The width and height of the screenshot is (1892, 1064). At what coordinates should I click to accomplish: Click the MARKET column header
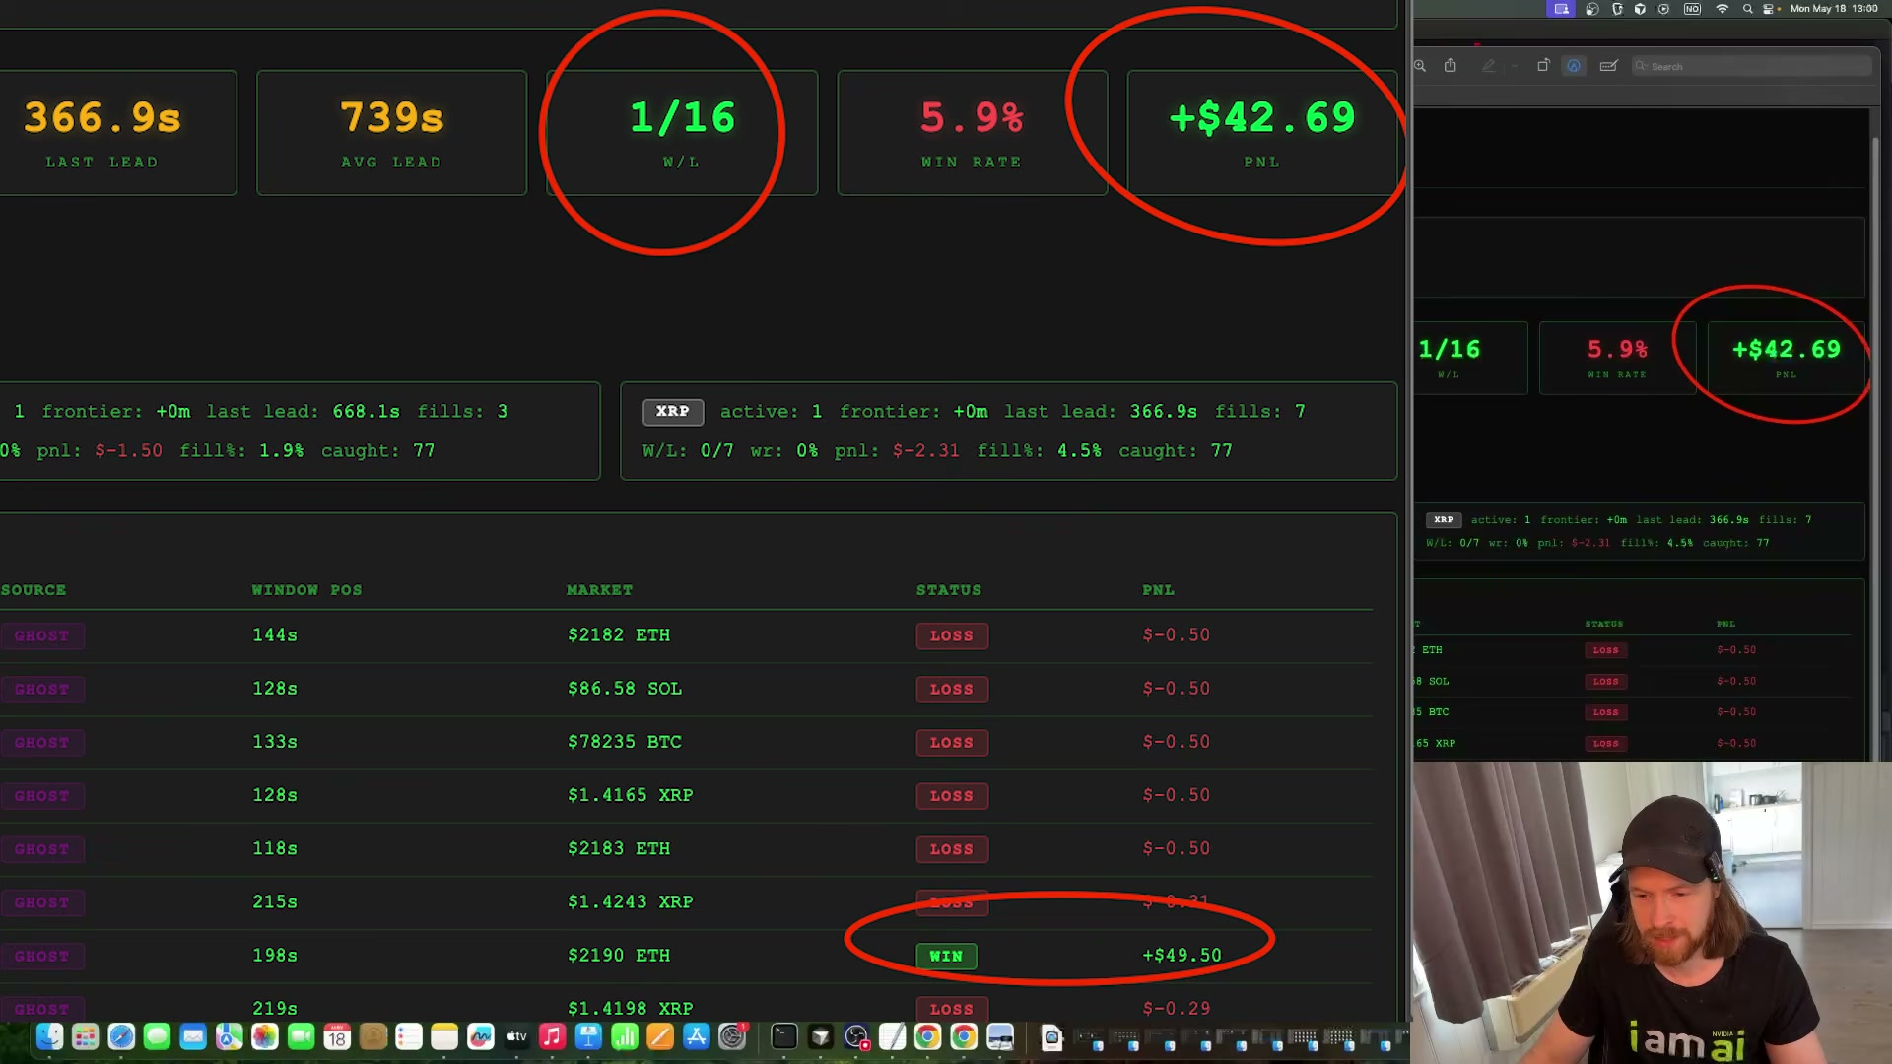(x=599, y=590)
